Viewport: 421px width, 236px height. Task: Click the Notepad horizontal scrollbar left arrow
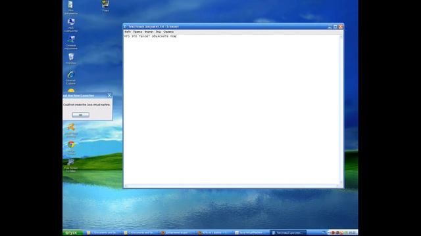(x=126, y=186)
